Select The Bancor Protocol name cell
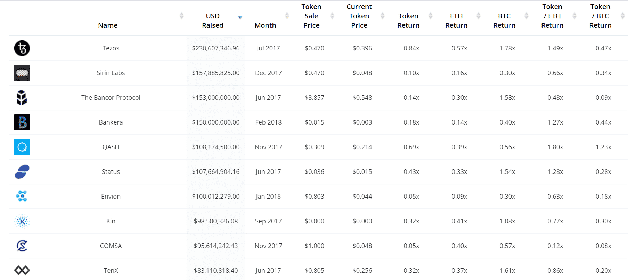628x280 pixels. [111, 98]
